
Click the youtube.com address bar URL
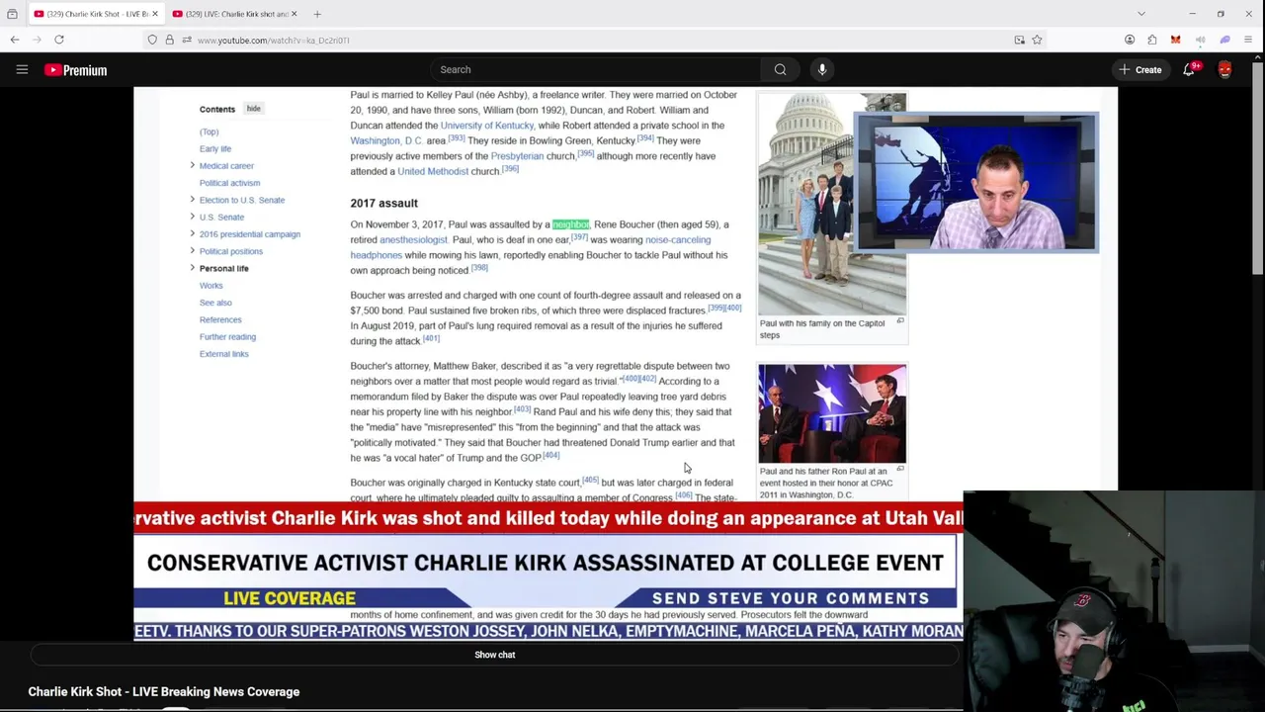(x=273, y=41)
